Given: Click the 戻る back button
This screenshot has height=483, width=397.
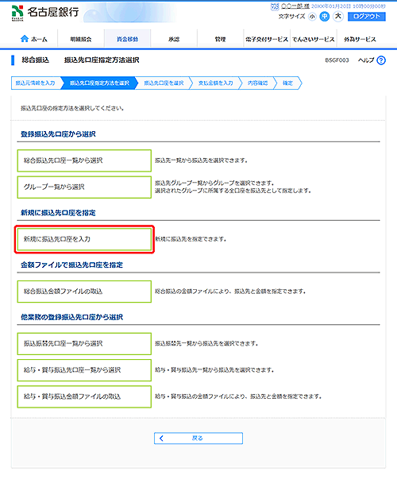Looking at the screenshot, I should pyautogui.click(x=198, y=438).
